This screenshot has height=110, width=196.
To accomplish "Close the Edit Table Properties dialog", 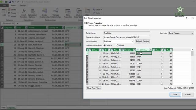I will [x=193, y=18].
